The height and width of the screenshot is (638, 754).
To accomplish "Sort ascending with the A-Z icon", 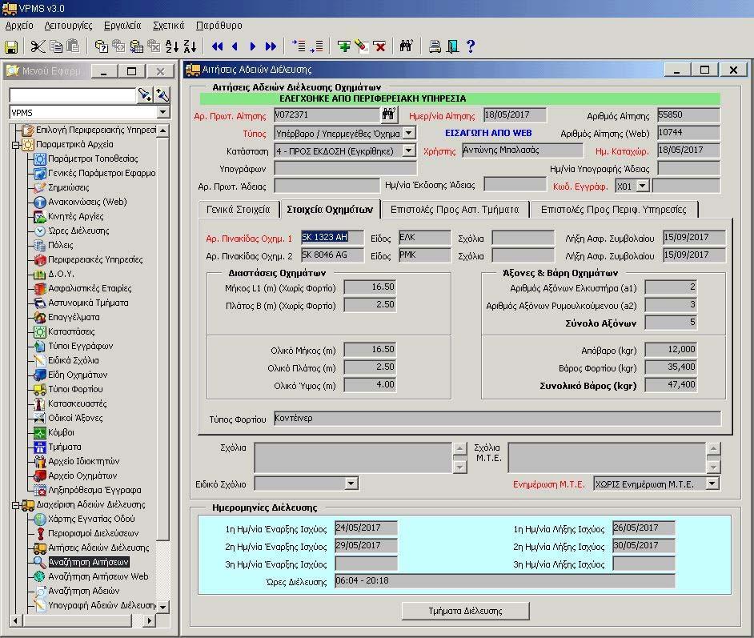I will 172,46.
